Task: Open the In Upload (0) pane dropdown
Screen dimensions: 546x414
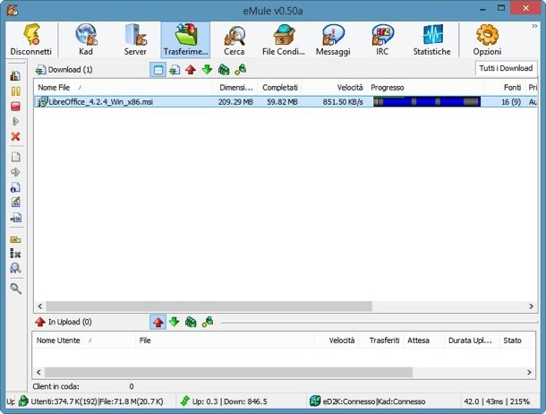Action: pos(64,322)
